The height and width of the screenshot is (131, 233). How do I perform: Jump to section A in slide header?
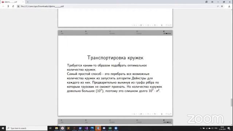click(62, 31)
